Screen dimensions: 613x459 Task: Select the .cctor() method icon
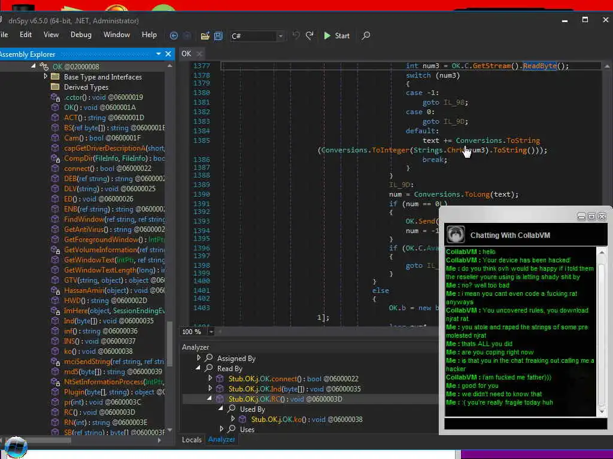[55, 97]
